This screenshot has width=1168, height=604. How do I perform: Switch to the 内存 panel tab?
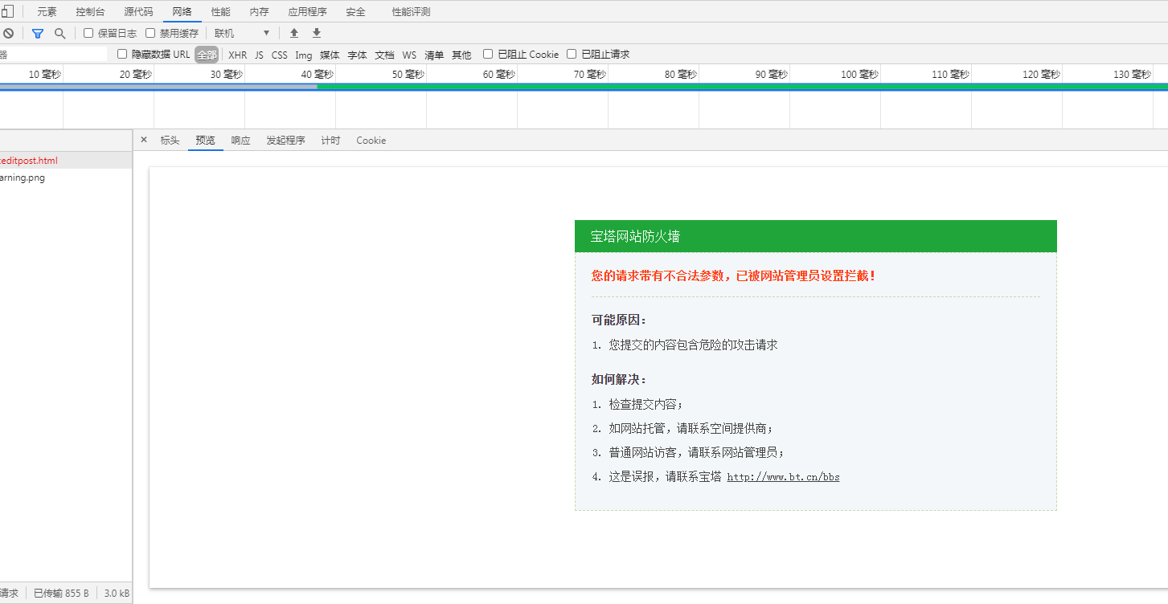pyautogui.click(x=259, y=12)
